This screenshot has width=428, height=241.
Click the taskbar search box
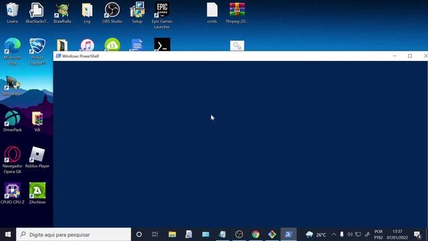74,234
